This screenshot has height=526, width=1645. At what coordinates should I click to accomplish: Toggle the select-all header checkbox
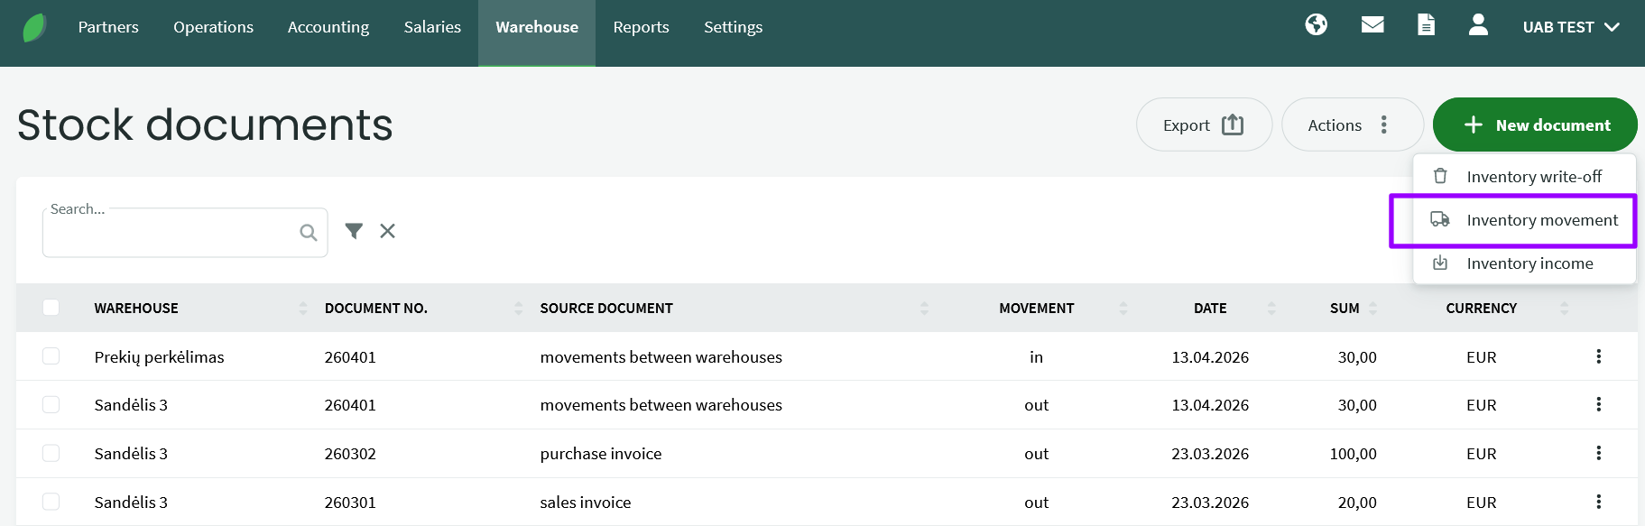[51, 308]
